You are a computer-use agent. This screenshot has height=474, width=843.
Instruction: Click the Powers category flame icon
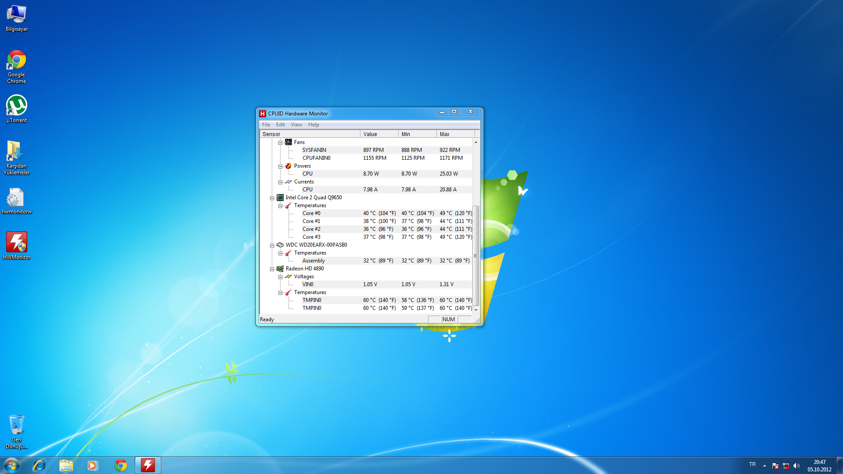click(x=288, y=166)
